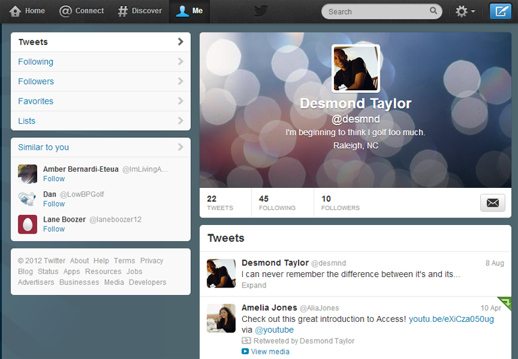Open the Resources footer link
The width and height of the screenshot is (518, 359).
[x=103, y=271]
